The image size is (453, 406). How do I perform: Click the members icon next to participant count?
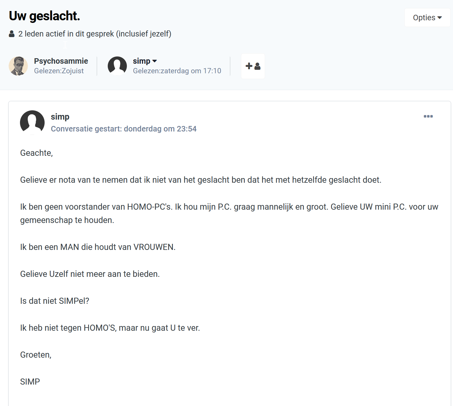coord(12,34)
